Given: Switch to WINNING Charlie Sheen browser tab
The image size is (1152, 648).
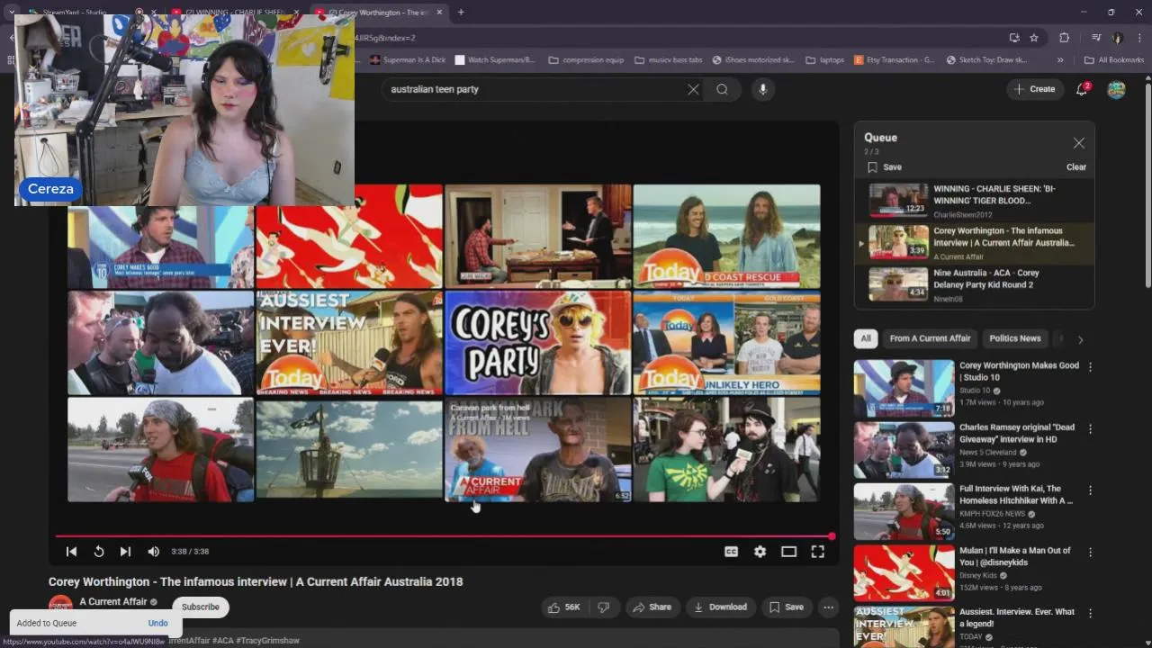Looking at the screenshot, I should click(234, 13).
